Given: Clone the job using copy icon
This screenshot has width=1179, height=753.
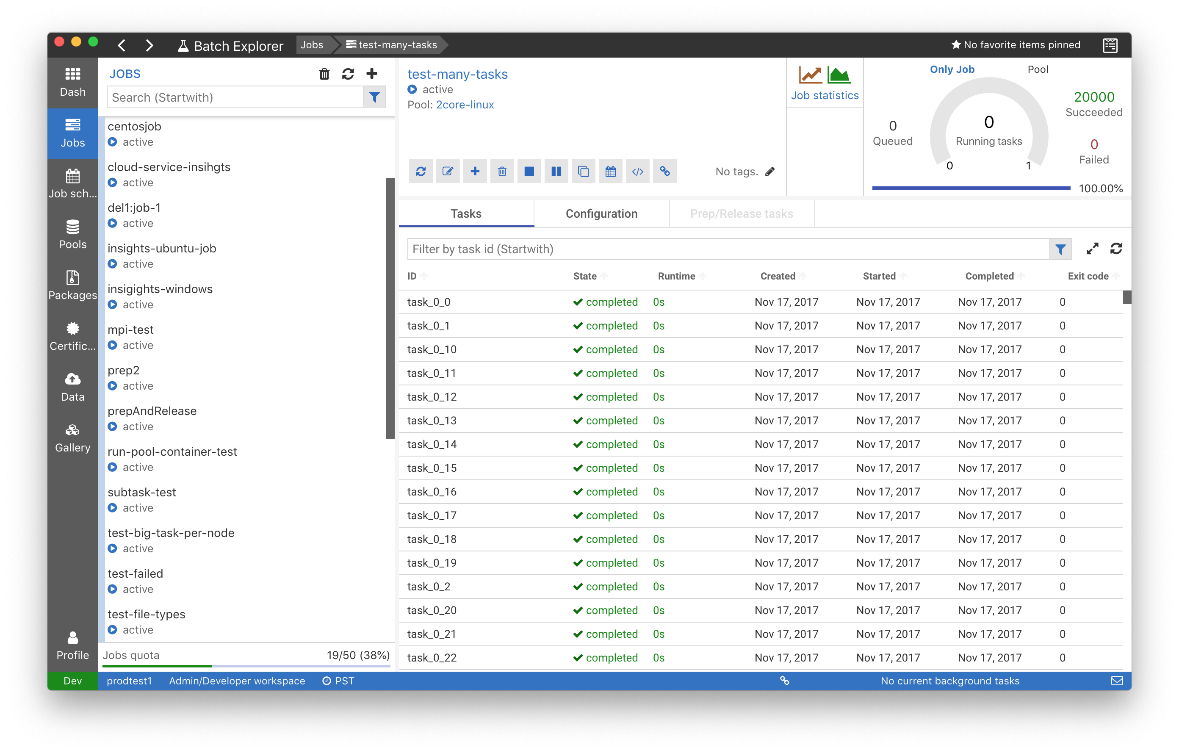Looking at the screenshot, I should coord(583,172).
